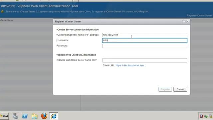Open the Client URL vsphere-client link
This screenshot has height=120, width=213.
130,65
